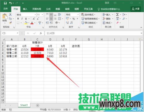Screen dimensions: 144x112
Task: Open the Conditional Formatting (条件格式) menu
Action: 88,15
